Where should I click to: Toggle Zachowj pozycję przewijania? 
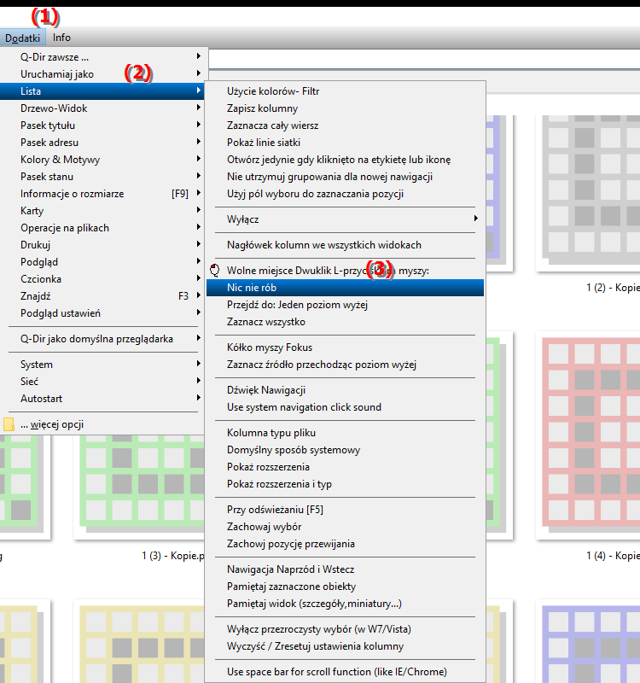click(x=345, y=544)
